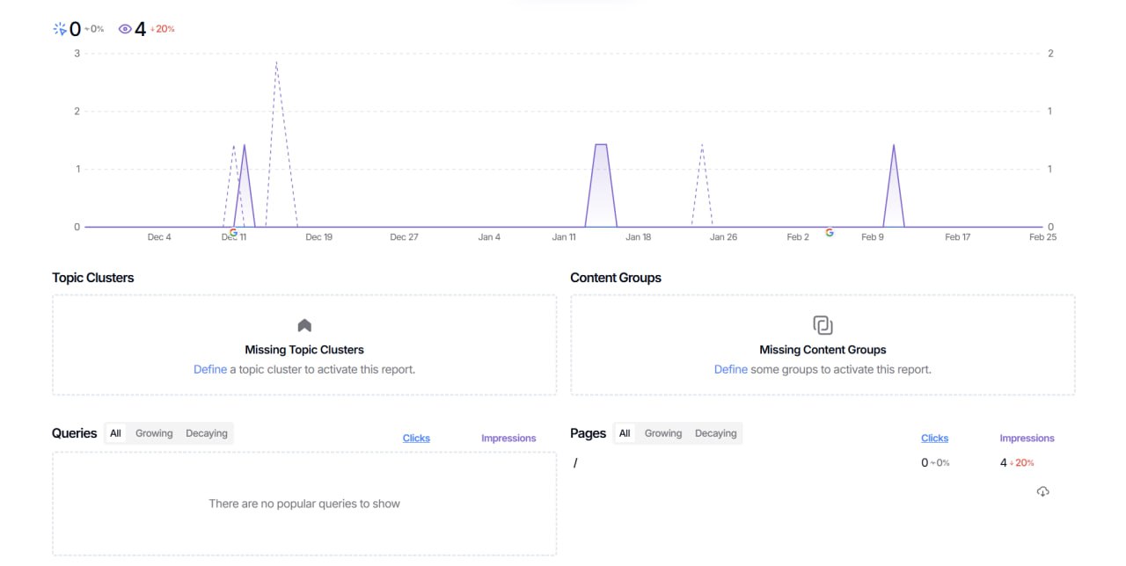Click the Missing Topic Clusters icon
Viewport: 1126px width, 566px height.
[x=304, y=325]
